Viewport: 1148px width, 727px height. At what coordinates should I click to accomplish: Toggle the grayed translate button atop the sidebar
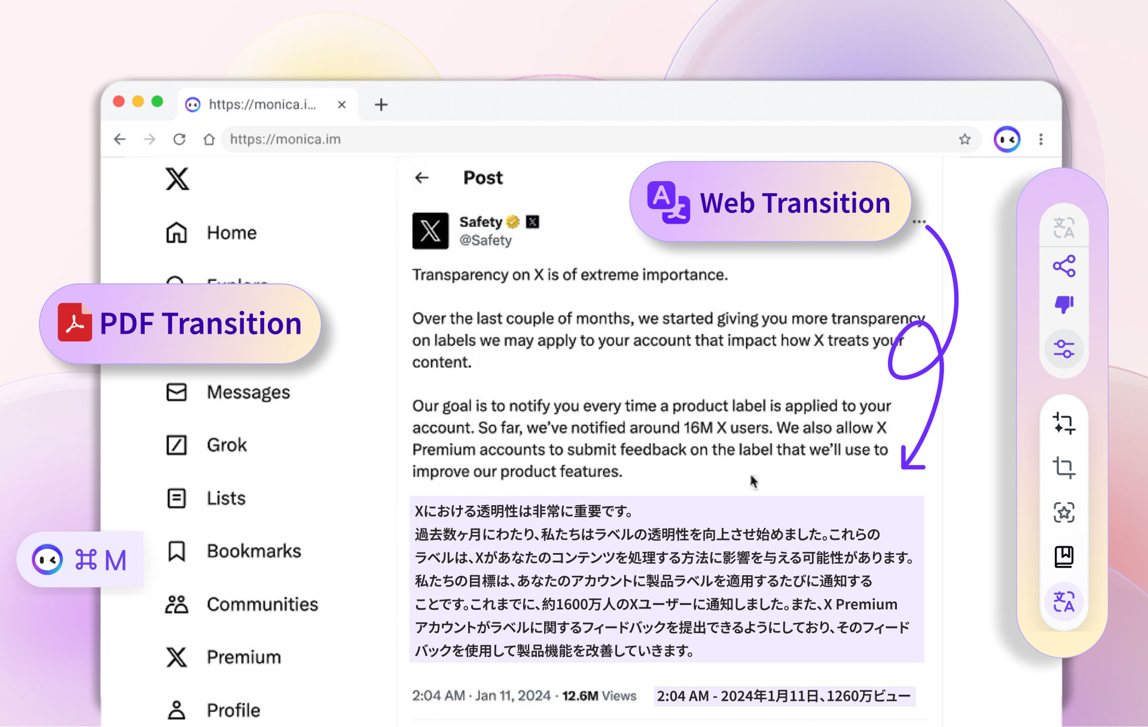pyautogui.click(x=1064, y=228)
